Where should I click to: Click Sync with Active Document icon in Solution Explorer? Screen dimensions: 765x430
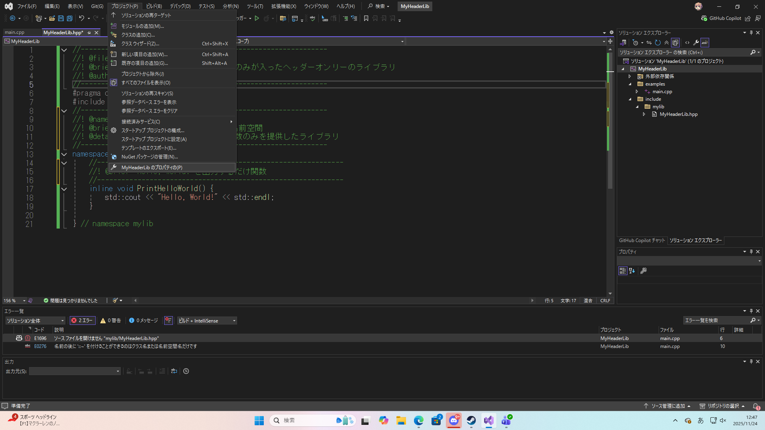(x=649, y=43)
